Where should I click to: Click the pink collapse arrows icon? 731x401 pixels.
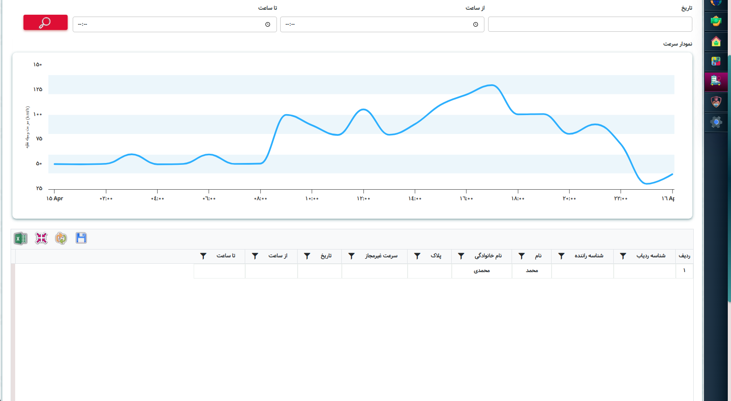(41, 238)
